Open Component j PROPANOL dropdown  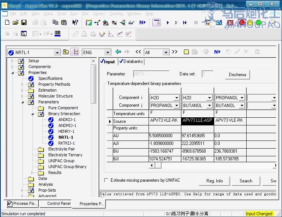[x=177, y=106]
